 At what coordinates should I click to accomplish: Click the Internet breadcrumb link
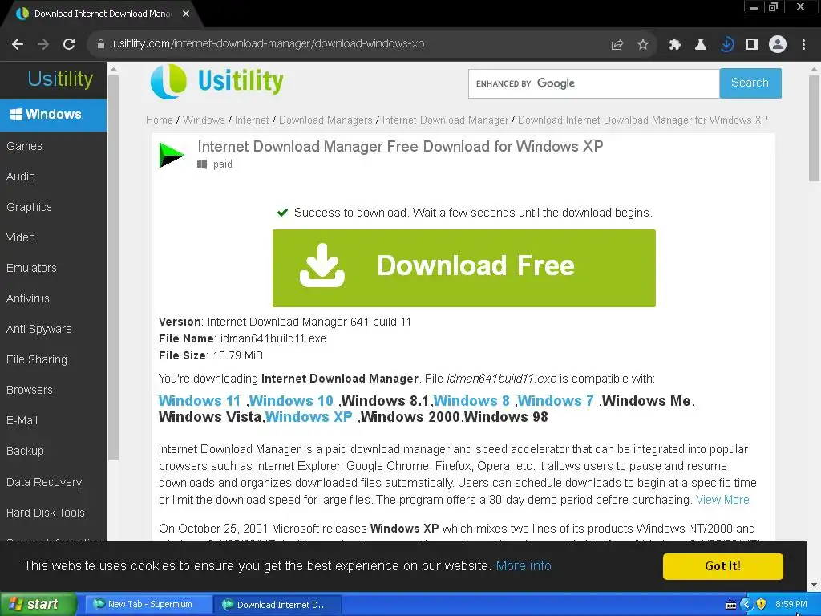tap(252, 120)
